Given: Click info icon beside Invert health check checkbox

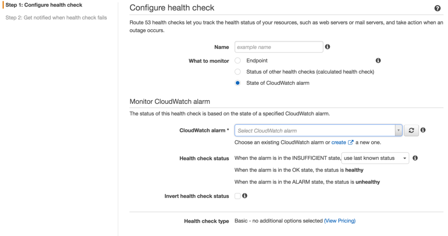Looking at the screenshot, I should point(245,196).
